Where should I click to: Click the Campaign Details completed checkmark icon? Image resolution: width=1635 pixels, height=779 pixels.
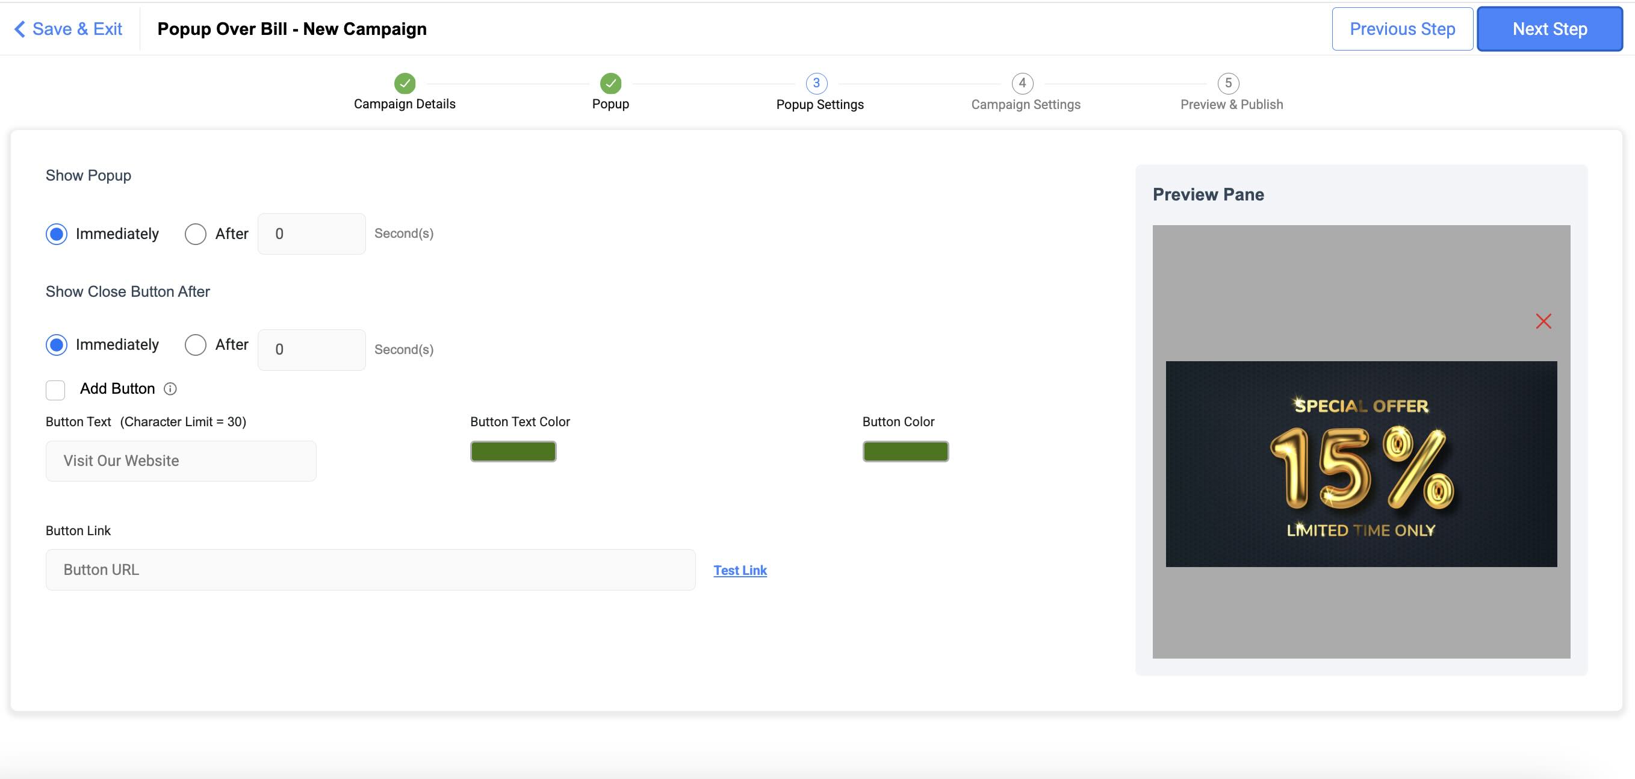click(405, 83)
